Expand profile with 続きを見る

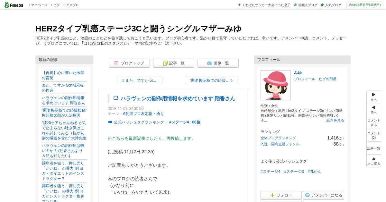pyautogui.click(x=335, y=120)
